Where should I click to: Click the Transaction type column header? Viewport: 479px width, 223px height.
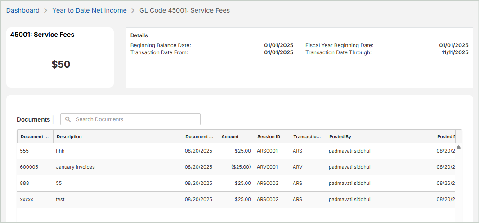click(x=307, y=136)
